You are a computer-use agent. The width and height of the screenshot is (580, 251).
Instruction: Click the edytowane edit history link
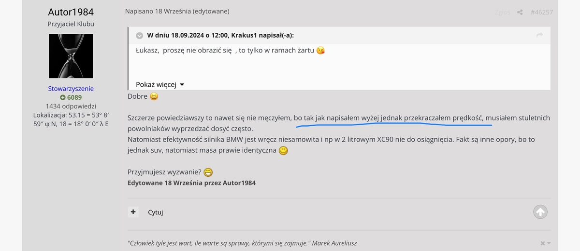click(211, 11)
